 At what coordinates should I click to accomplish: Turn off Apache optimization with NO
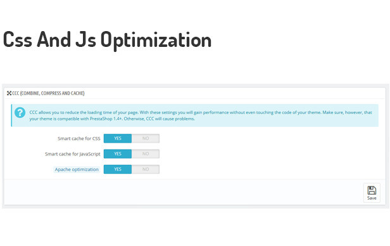[146, 169]
